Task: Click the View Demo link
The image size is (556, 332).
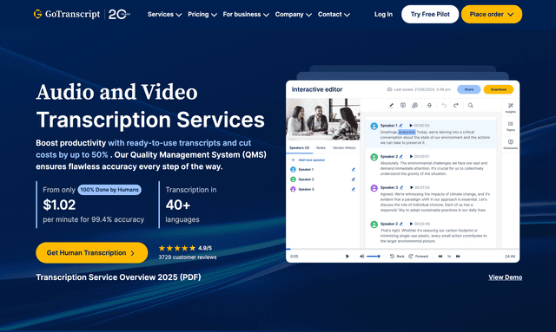Action: coord(505,277)
